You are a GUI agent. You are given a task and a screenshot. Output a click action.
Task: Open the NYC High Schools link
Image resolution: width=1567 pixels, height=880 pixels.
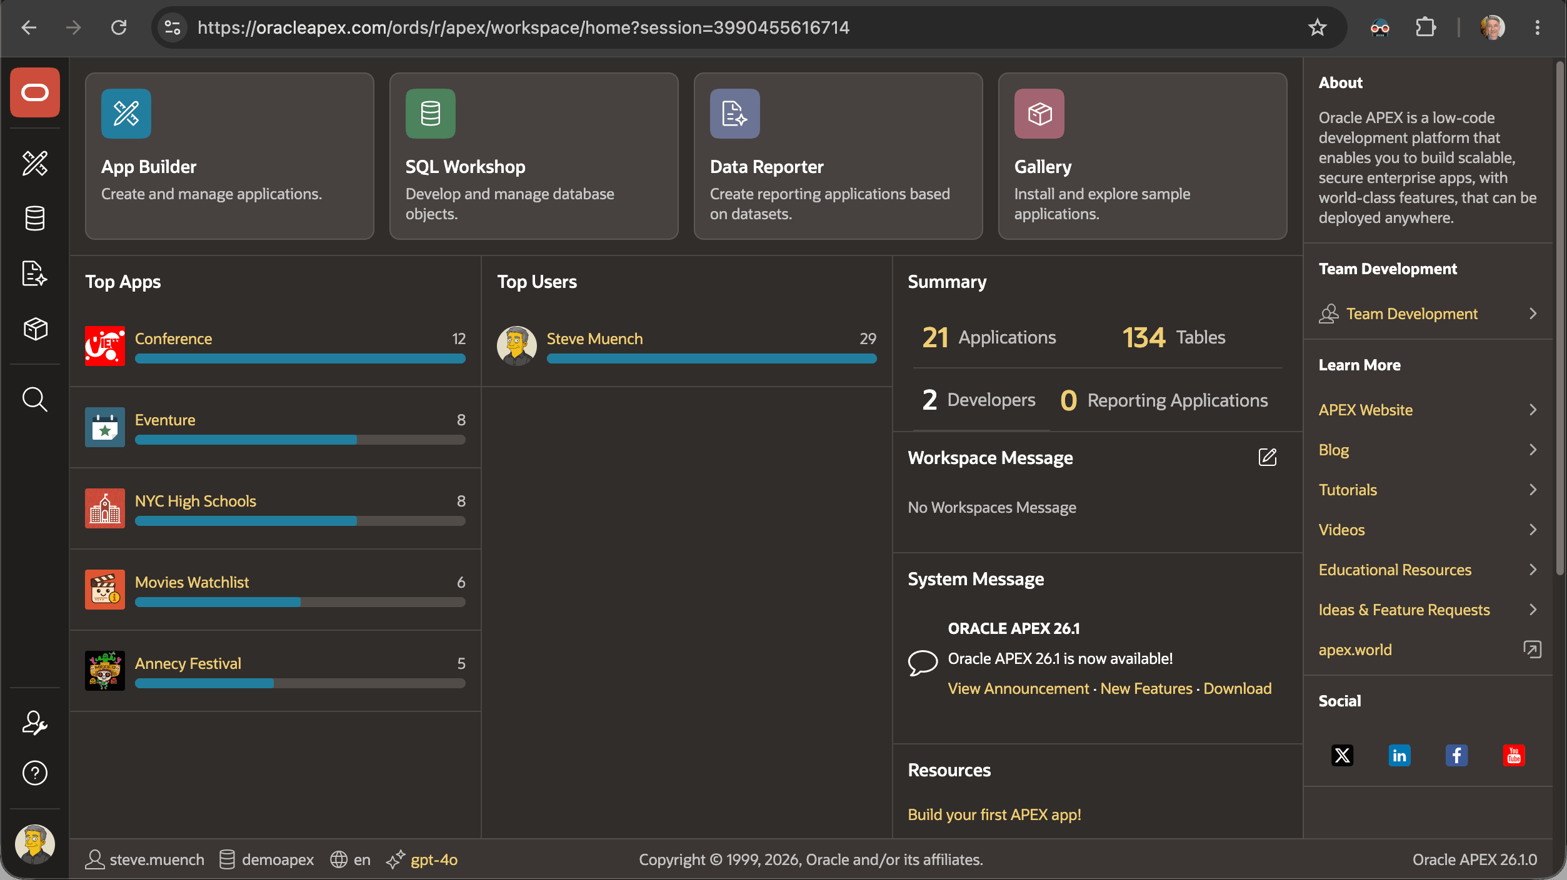(x=196, y=501)
